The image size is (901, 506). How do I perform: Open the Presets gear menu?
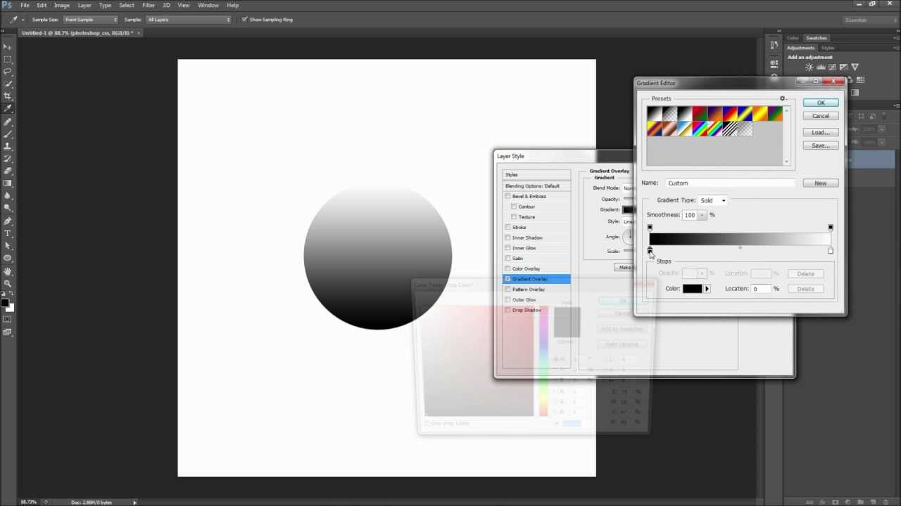(782, 98)
